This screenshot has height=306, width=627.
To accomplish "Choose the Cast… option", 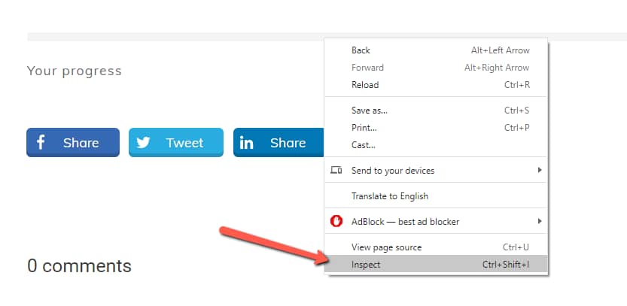I will [363, 145].
